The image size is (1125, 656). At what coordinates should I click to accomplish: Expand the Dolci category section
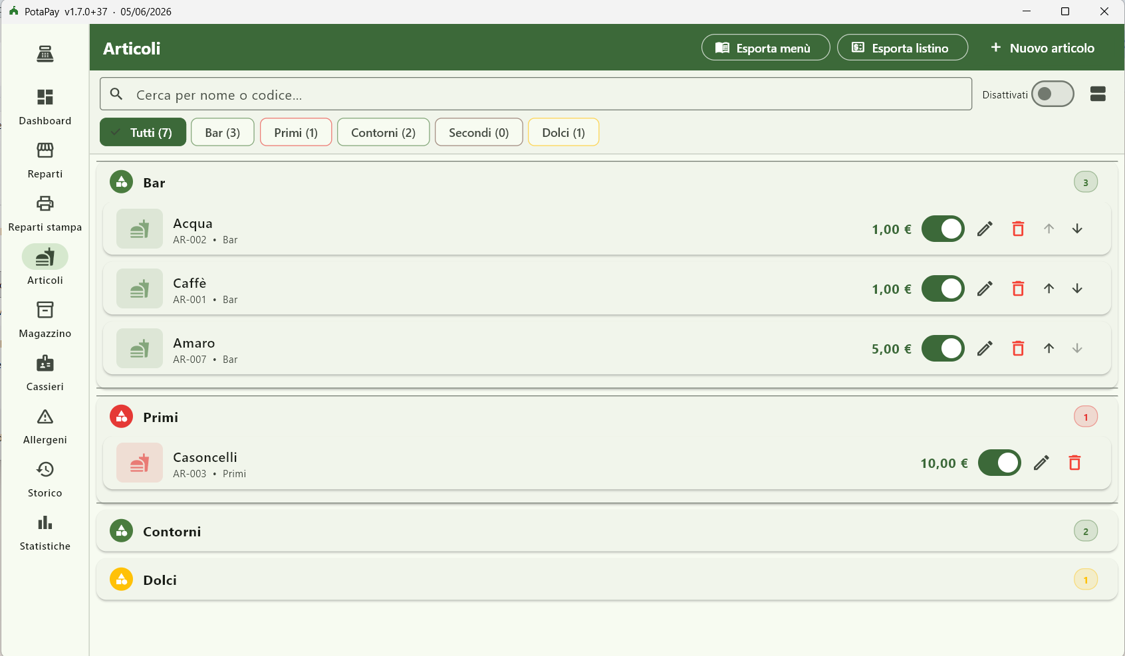click(607, 580)
